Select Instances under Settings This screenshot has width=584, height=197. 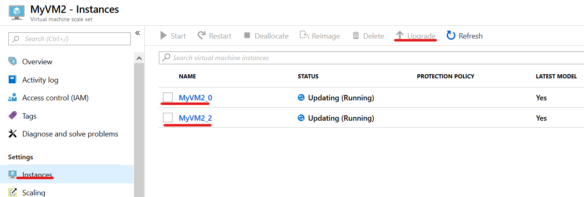click(67, 174)
